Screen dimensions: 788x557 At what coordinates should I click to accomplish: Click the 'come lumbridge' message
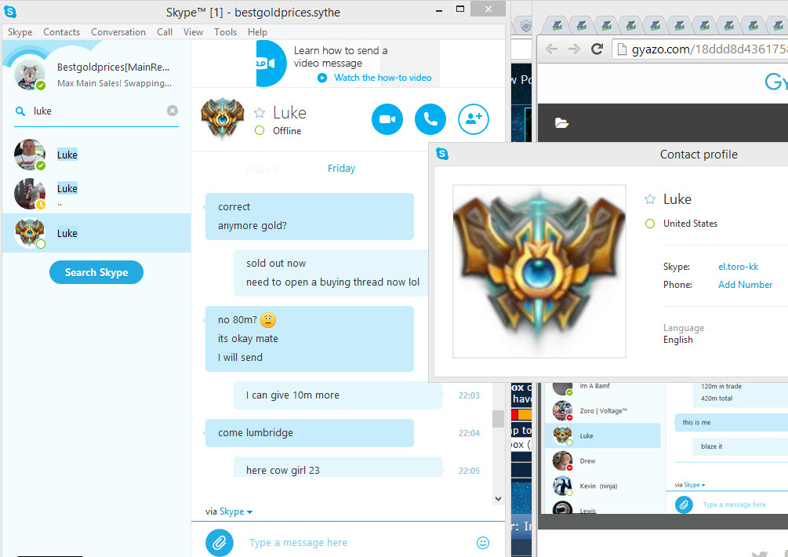click(x=310, y=433)
